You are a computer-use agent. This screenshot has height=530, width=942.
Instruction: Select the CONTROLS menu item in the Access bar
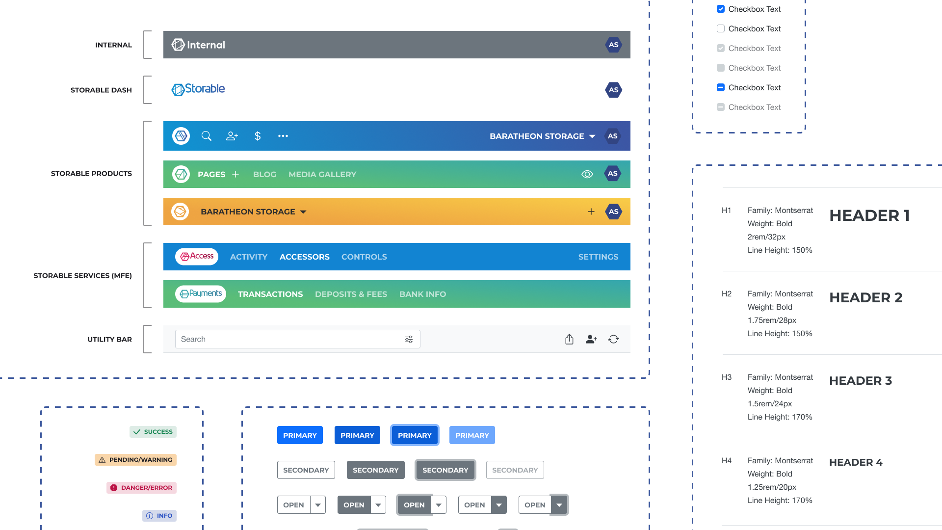point(364,257)
